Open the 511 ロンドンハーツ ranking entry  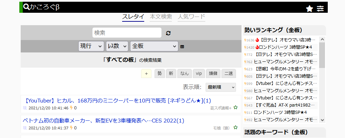click(x=281, y=112)
